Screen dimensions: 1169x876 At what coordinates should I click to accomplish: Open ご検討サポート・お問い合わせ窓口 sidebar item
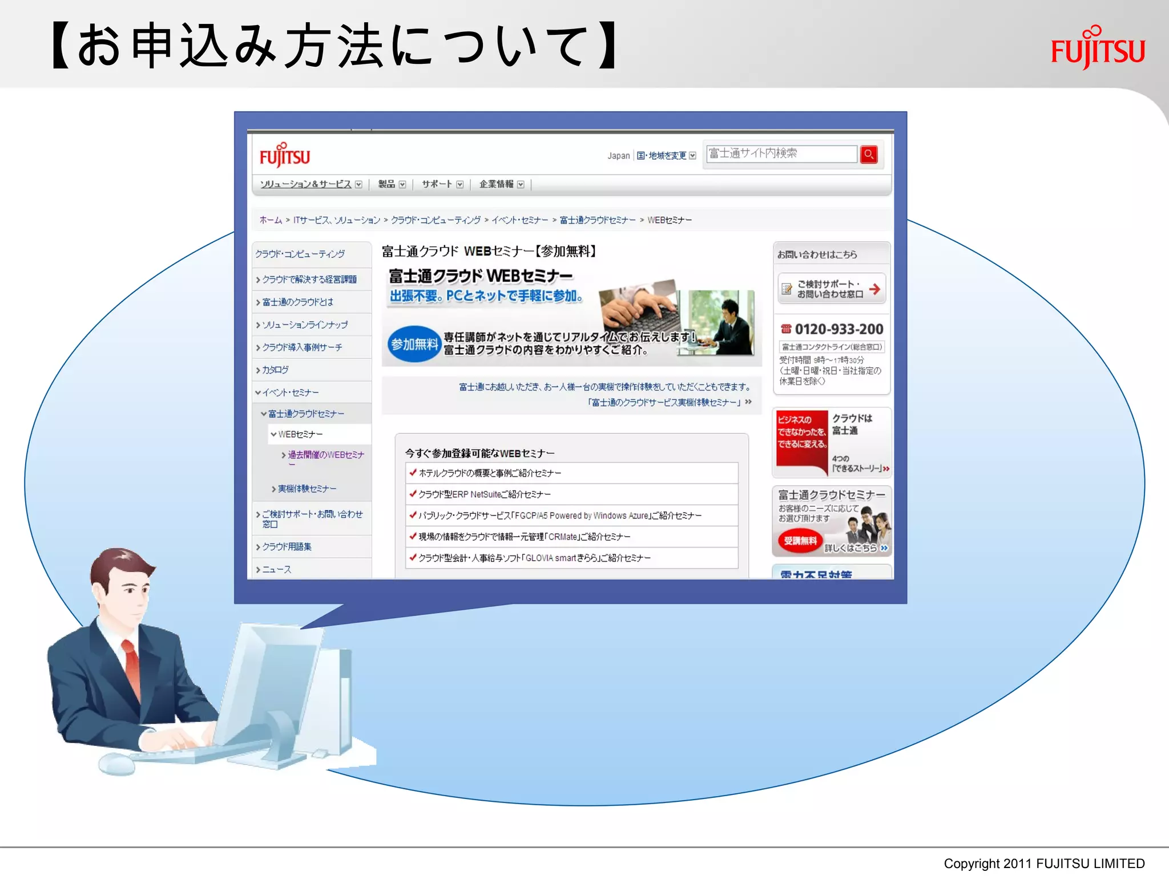312,519
